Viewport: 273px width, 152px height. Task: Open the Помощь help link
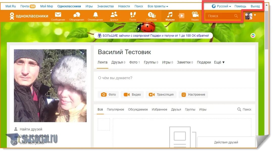click(x=240, y=6)
